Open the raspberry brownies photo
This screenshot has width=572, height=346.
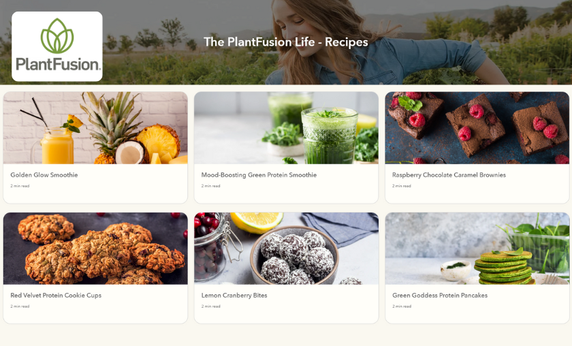coord(477,128)
